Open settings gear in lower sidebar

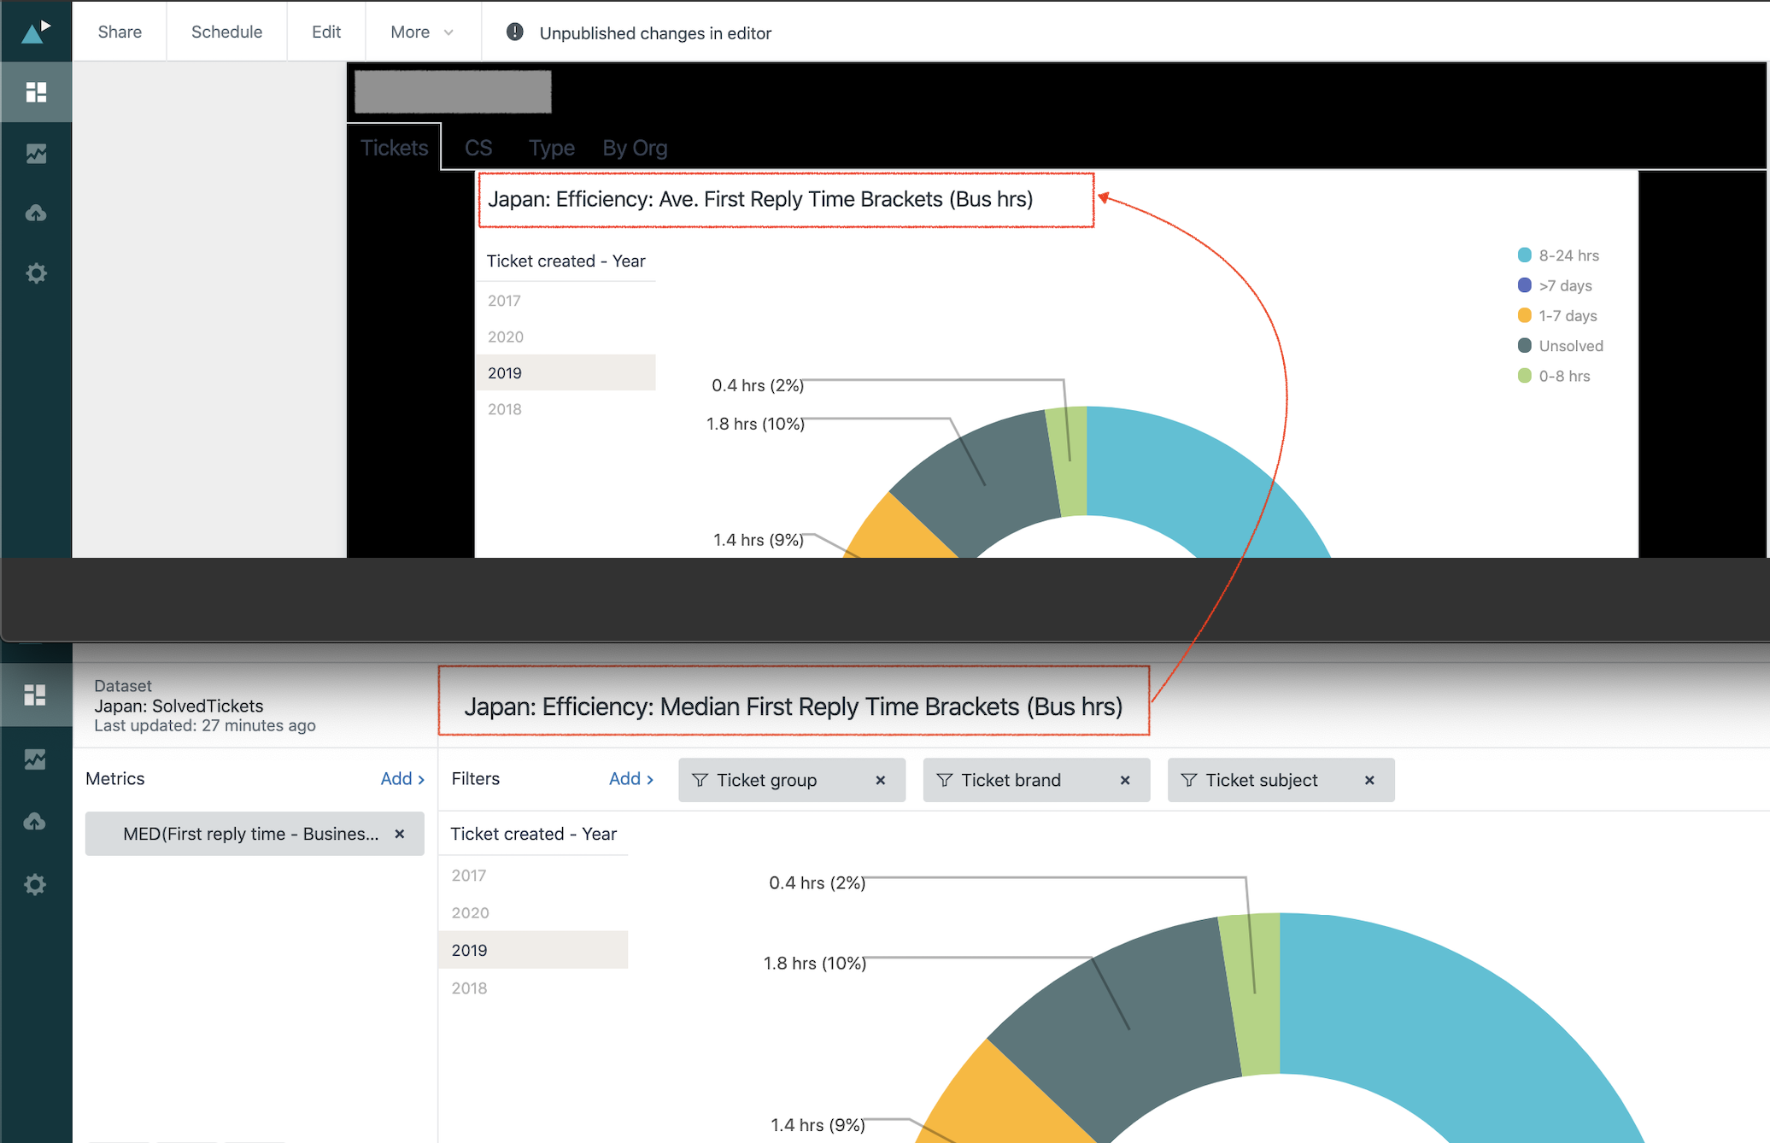pyautogui.click(x=35, y=884)
